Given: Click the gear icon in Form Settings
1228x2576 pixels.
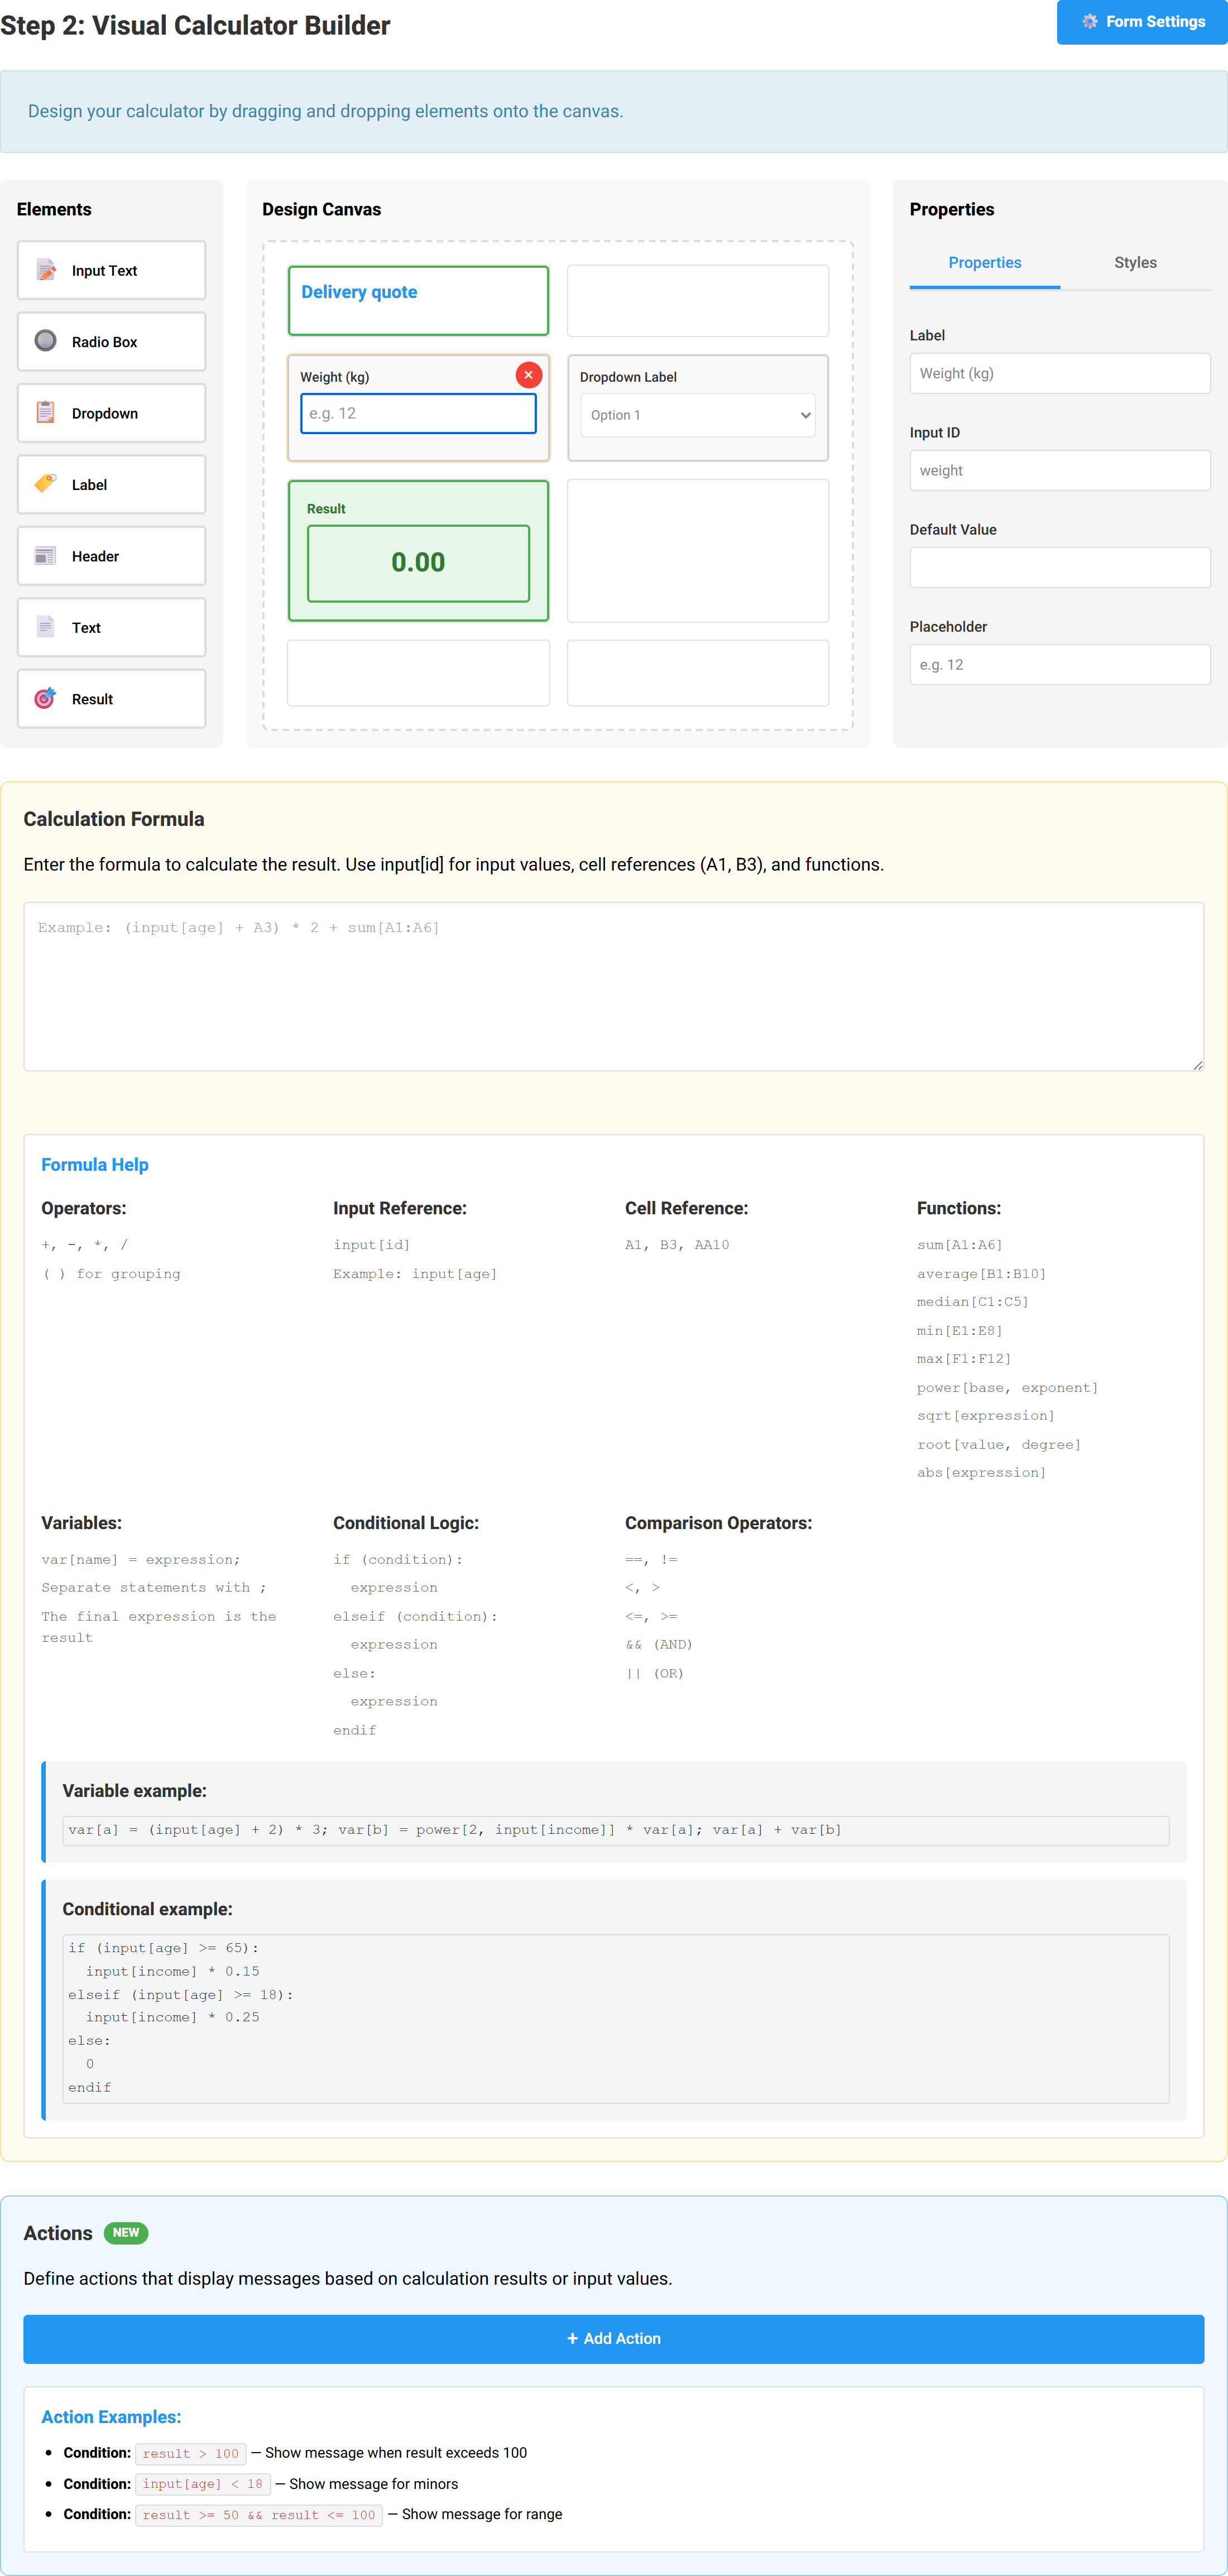Looking at the screenshot, I should click(x=1090, y=22).
